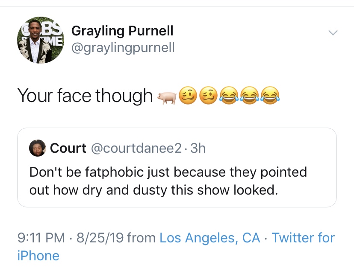Open the quoted tweet about being fatphobic
The height and width of the screenshot is (274, 354).
[x=168, y=181]
